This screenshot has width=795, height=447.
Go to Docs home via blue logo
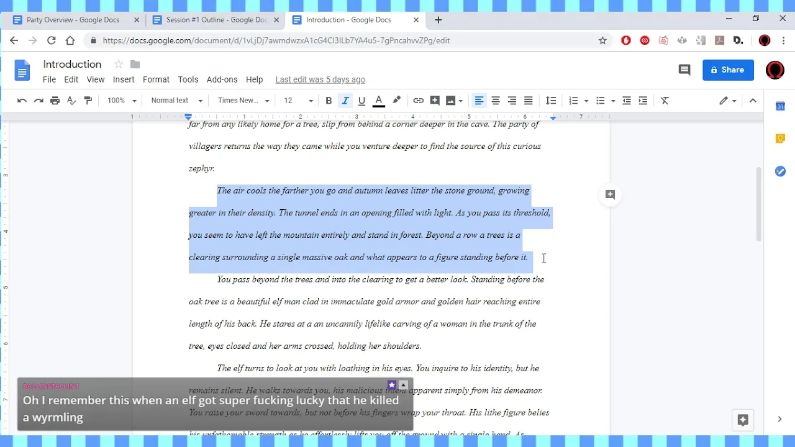pyautogui.click(x=22, y=71)
